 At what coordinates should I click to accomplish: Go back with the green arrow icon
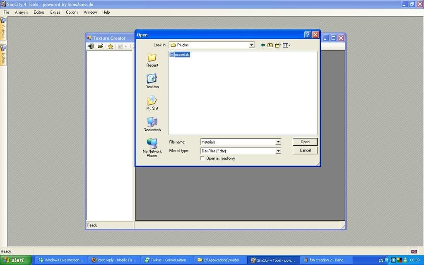262,45
